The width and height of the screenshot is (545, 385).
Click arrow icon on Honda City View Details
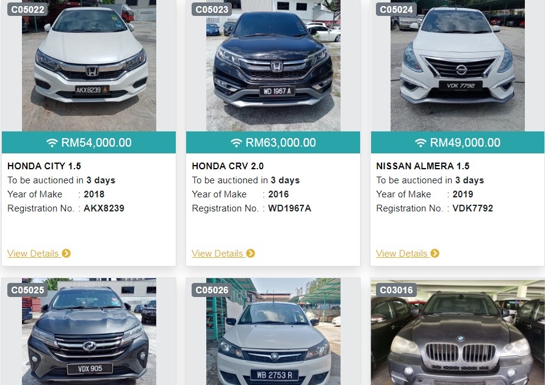point(67,254)
